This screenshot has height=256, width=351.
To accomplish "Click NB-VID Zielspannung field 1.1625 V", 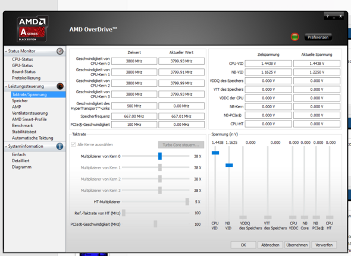I will pos(268,72).
